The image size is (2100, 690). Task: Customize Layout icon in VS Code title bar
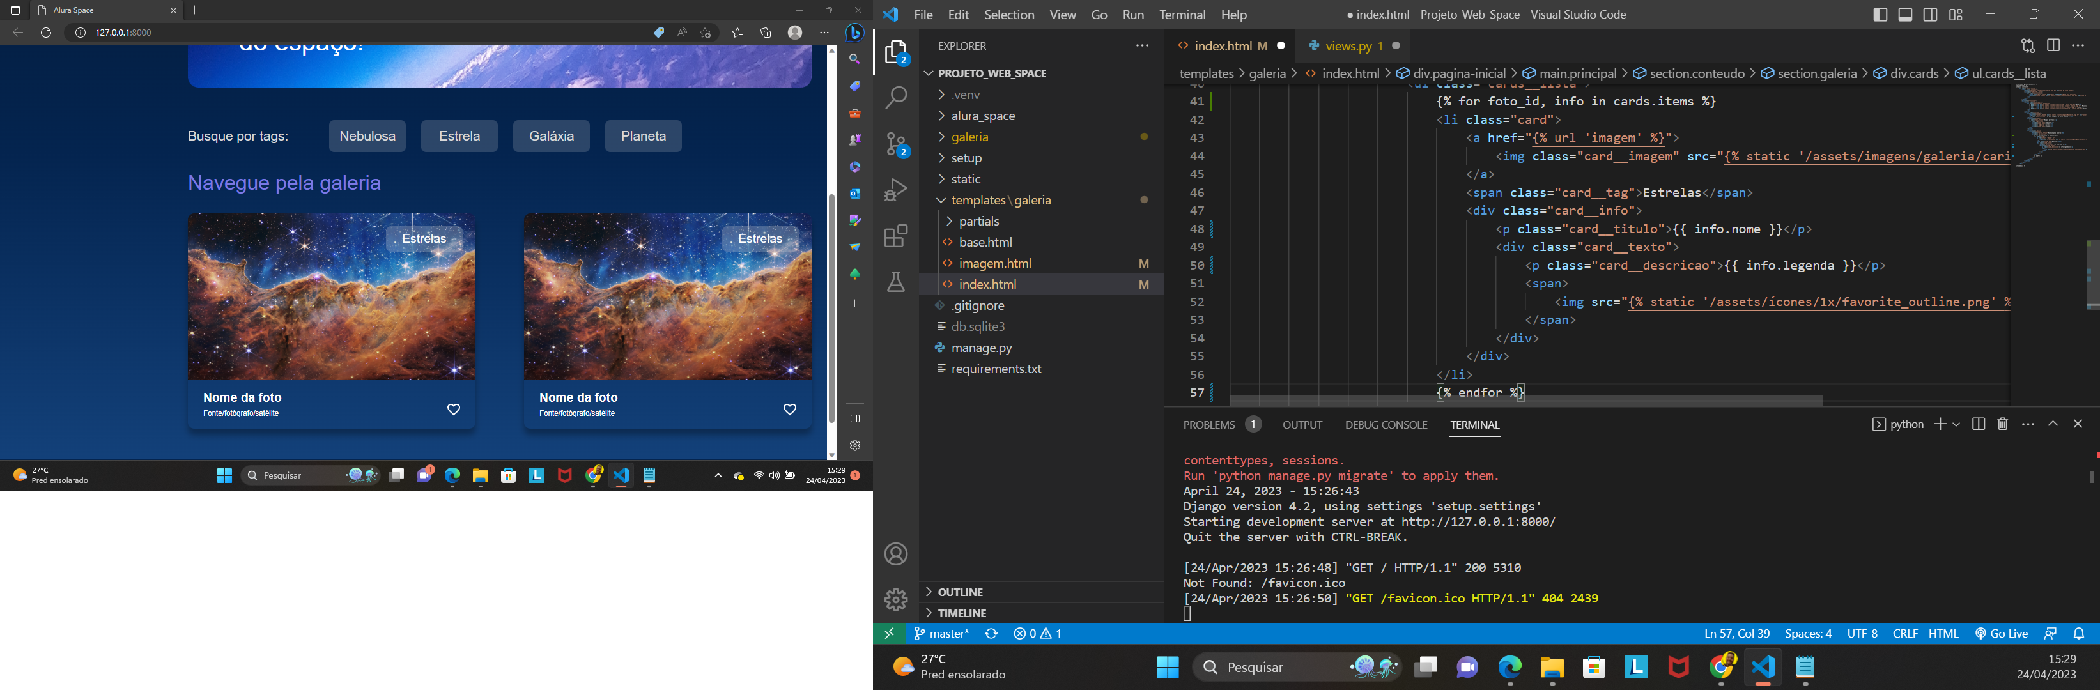[1956, 15]
